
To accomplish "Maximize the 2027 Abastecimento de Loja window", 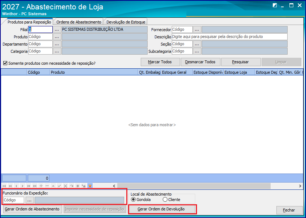I will pyautogui.click(x=291, y=5).
